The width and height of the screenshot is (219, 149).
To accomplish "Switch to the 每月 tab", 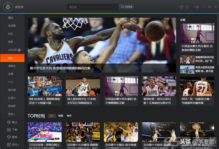I will (x=69, y=116).
